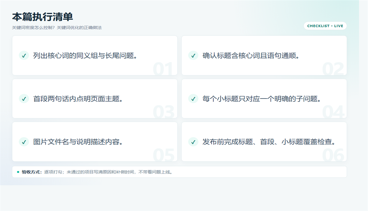
Task: Click the green dot beside 验收方式
Action: point(18,172)
